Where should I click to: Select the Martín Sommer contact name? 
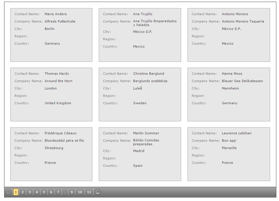(x=146, y=133)
